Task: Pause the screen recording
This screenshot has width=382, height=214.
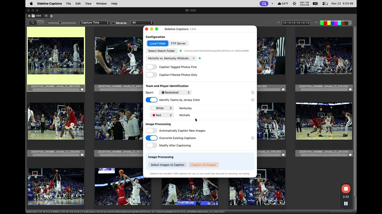Action: pos(346,204)
